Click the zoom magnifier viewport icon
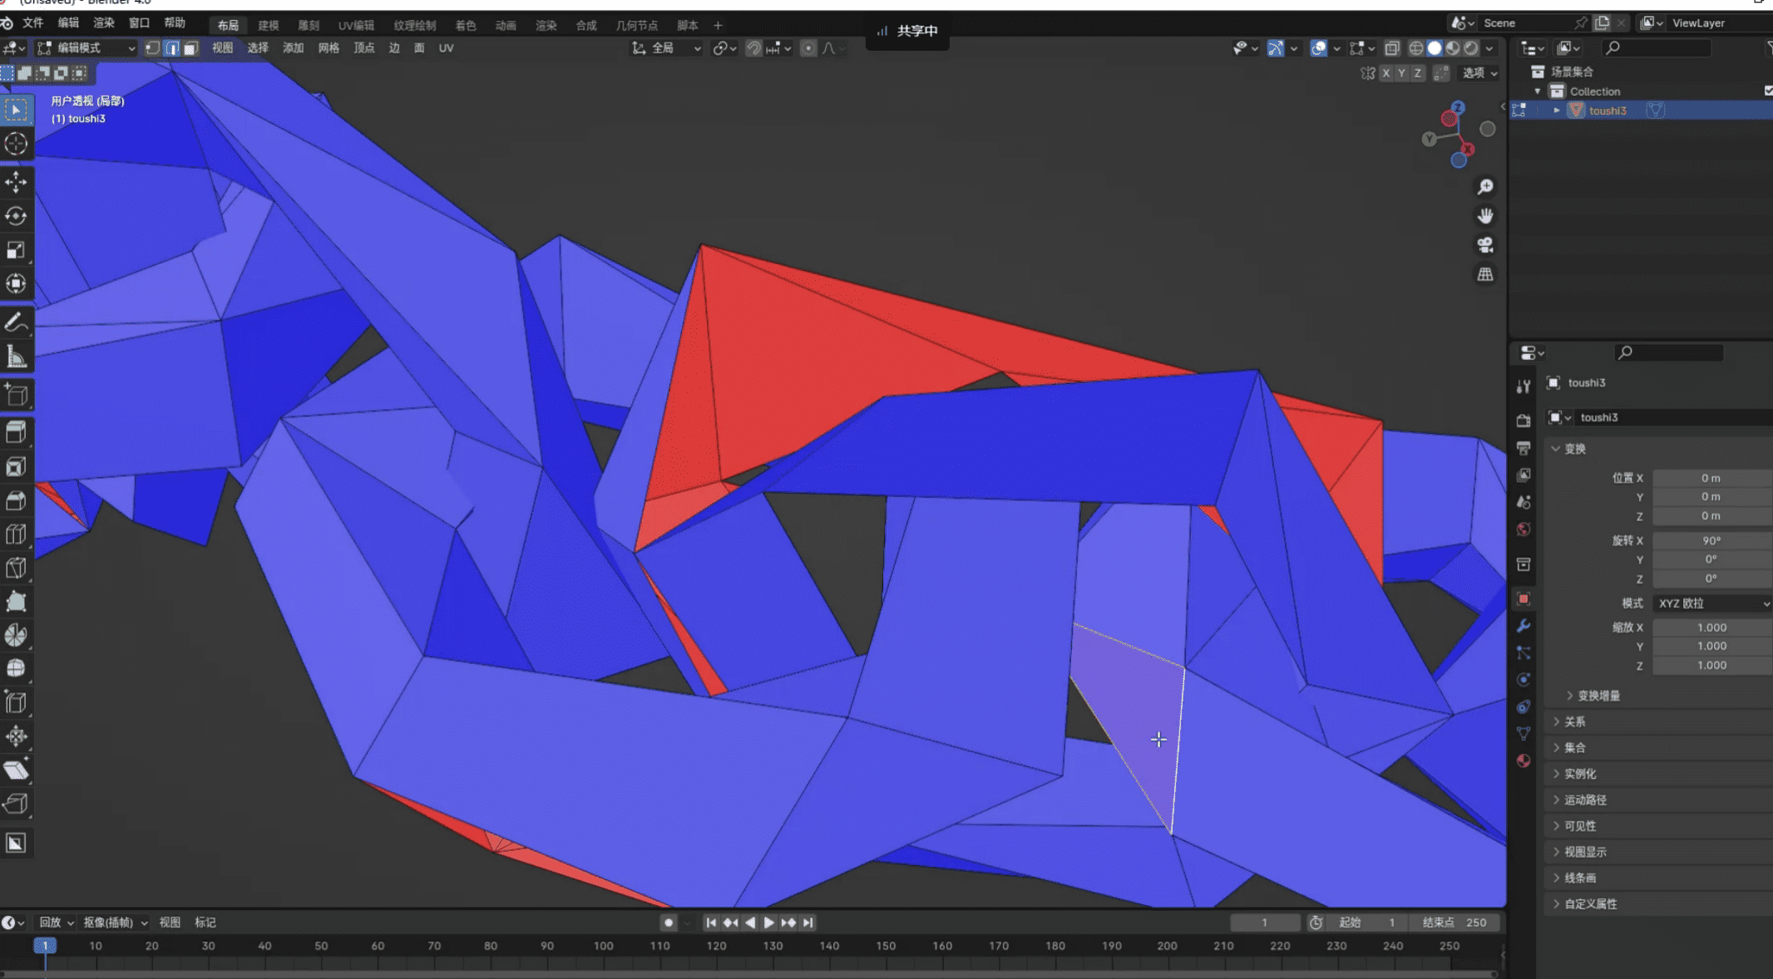Screen dimensions: 1773x979 pos(1485,187)
